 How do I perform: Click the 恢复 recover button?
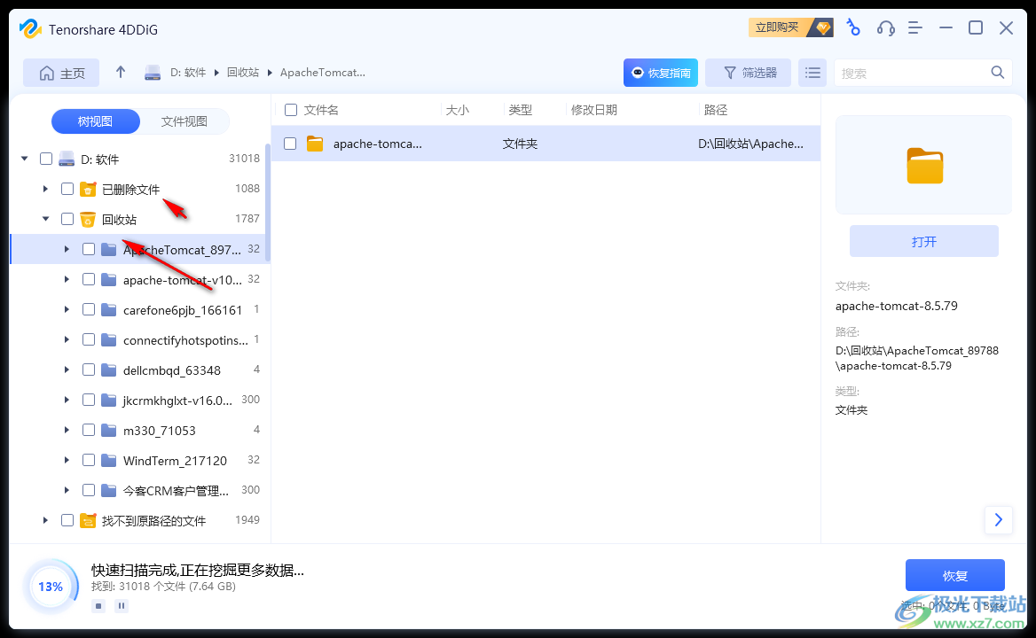click(954, 575)
